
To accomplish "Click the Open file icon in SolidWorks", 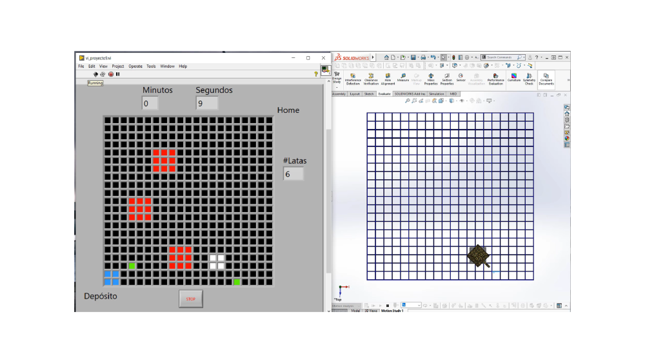I will [402, 57].
